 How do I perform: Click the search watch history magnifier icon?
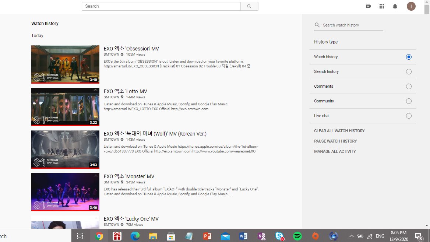pyautogui.click(x=317, y=25)
